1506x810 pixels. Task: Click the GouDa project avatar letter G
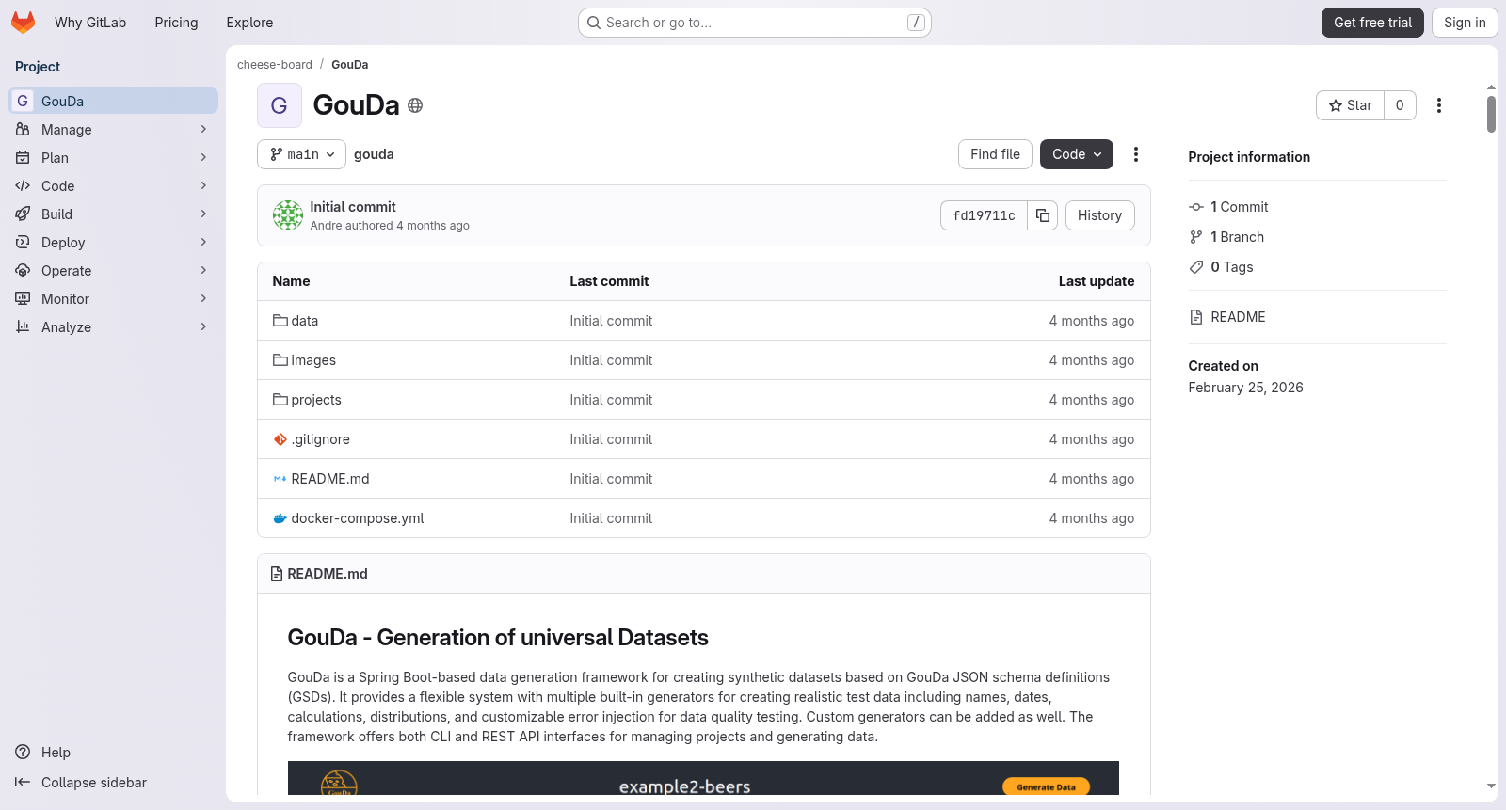point(280,105)
